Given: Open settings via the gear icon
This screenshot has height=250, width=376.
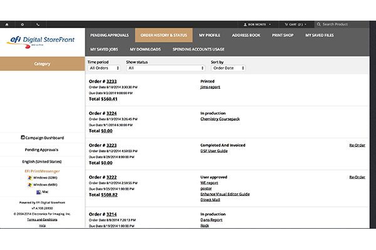Looking at the screenshot, I should [23, 24].
